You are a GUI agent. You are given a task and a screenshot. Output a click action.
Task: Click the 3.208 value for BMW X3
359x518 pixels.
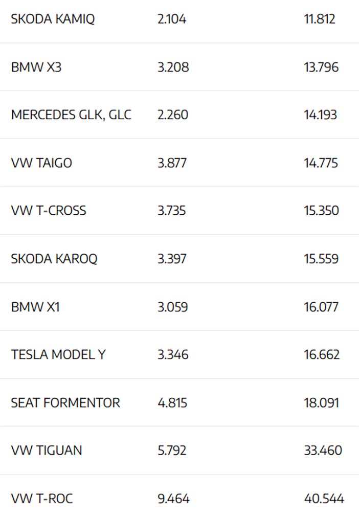click(x=173, y=67)
